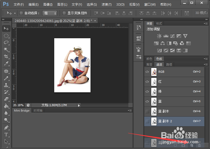This screenshot has width=210, height=149.
Task: Click the zoom percentage 20.18% field
Action: pyautogui.click(x=18, y=105)
